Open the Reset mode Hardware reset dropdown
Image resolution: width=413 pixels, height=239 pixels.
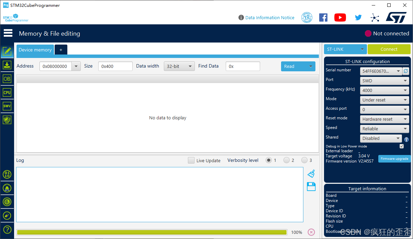coord(384,119)
